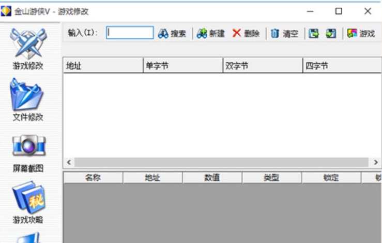The image size is (382, 243).
Task: Click the 地址 header in lower table
Action: coord(152,178)
